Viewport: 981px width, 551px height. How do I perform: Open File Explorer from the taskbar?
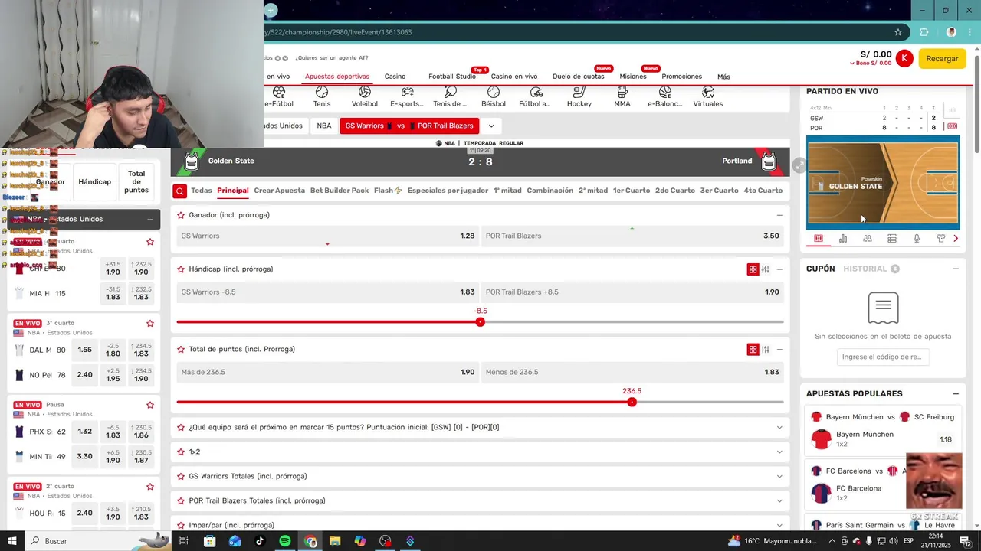335,541
